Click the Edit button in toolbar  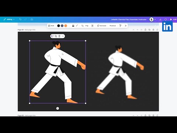tap(51, 25)
